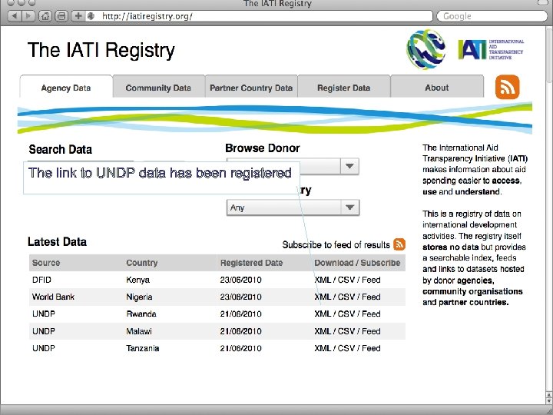
Task: Click Feed link in DFID Kenya row
Action: (371, 280)
